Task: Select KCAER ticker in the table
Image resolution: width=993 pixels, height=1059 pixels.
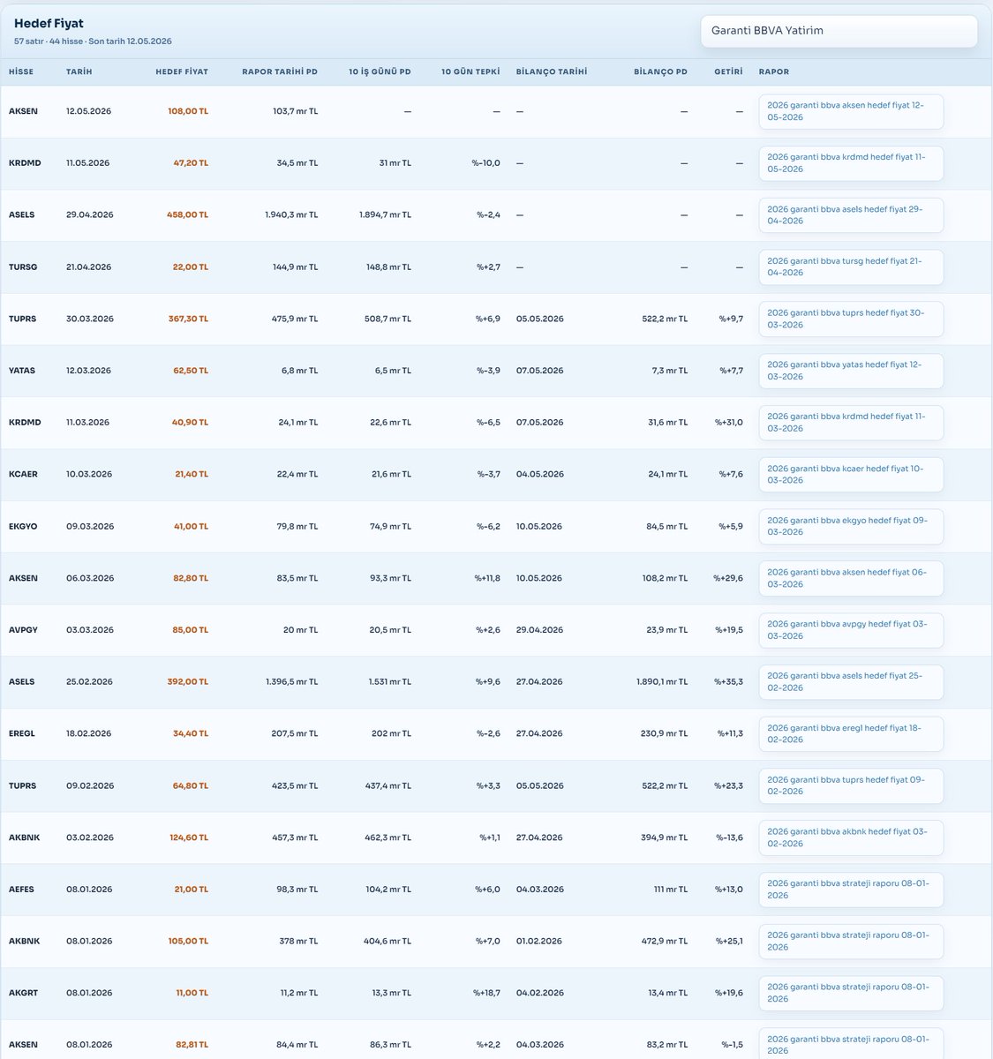Action: tap(23, 475)
